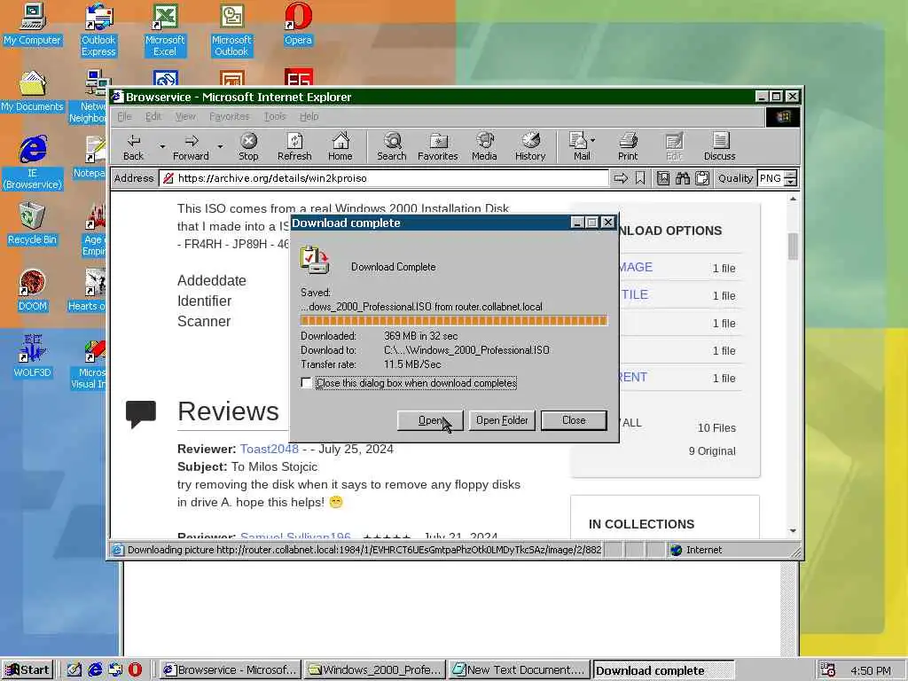Open the Opera desktop shortcut
Screen dimensions: 908x681
[x=298, y=24]
